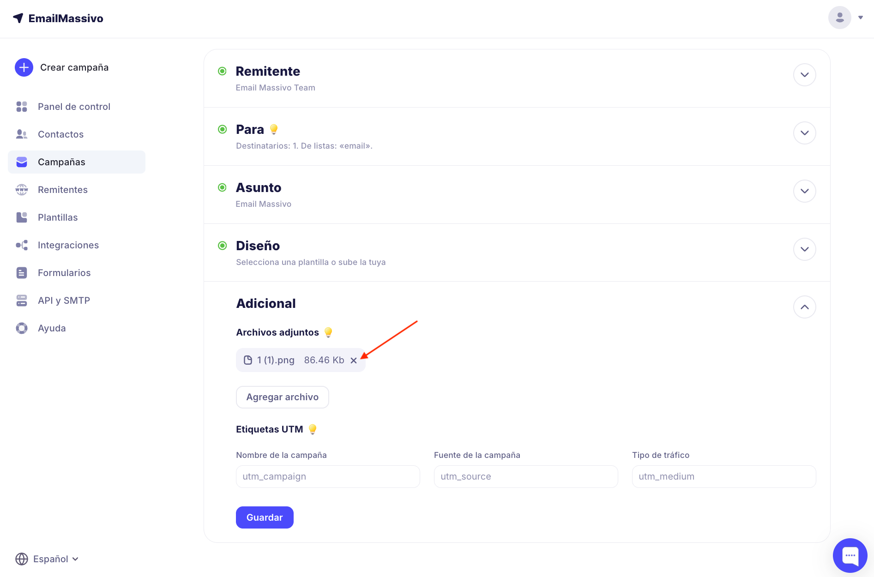Click the EmailMassivo paper plane logo
874x577 pixels.
(x=18, y=18)
